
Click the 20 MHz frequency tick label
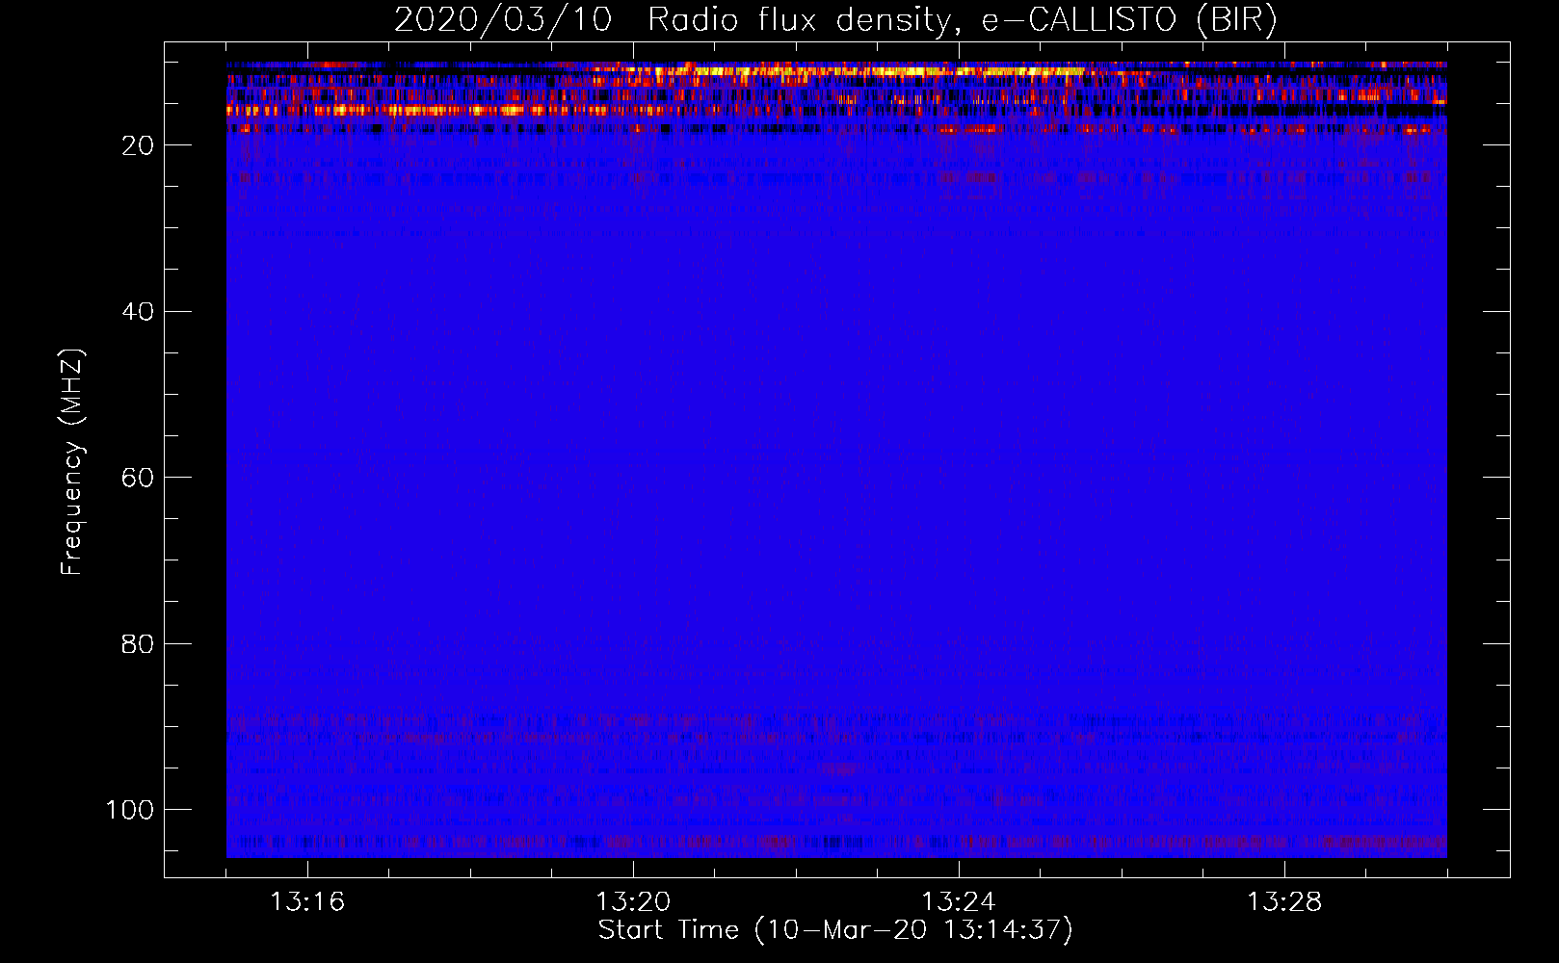point(138,145)
